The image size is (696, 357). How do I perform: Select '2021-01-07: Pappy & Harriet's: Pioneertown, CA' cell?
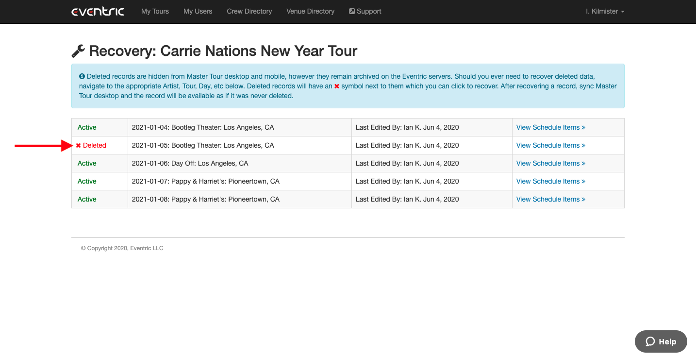tap(240, 181)
